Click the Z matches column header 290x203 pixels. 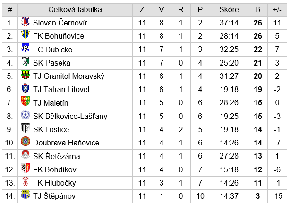(x=142, y=10)
